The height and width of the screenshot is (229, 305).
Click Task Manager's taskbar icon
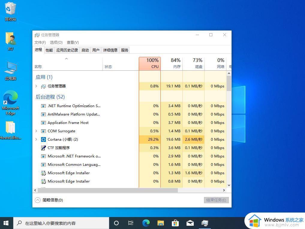(205, 223)
